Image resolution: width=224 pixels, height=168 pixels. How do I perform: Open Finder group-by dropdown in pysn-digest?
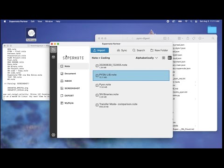pos(180,38)
